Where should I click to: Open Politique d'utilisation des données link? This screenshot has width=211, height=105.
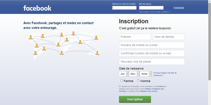pos(141,90)
